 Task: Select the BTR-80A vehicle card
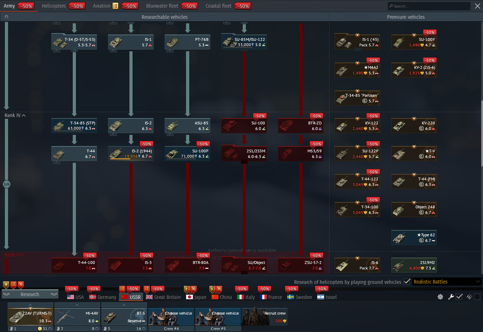(x=188, y=265)
